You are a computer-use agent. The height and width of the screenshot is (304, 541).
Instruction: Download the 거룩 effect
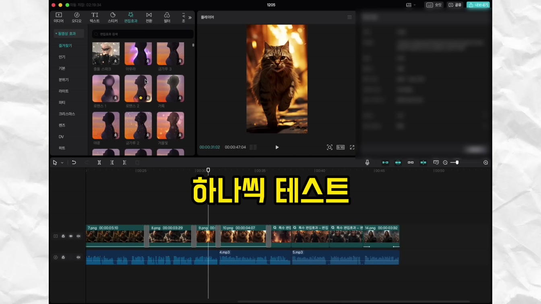180,98
